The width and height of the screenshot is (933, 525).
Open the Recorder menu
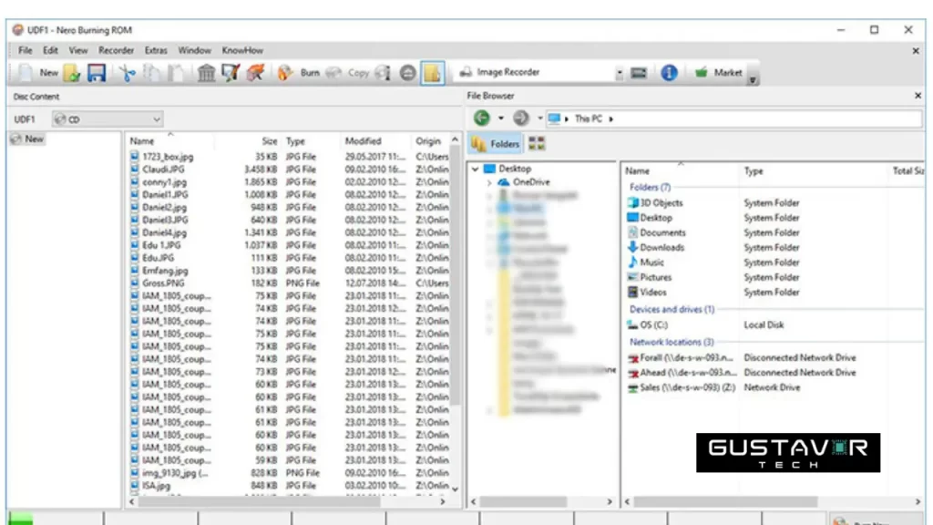tap(116, 51)
